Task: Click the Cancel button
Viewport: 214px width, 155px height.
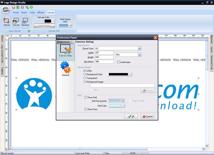Action: 148,116
